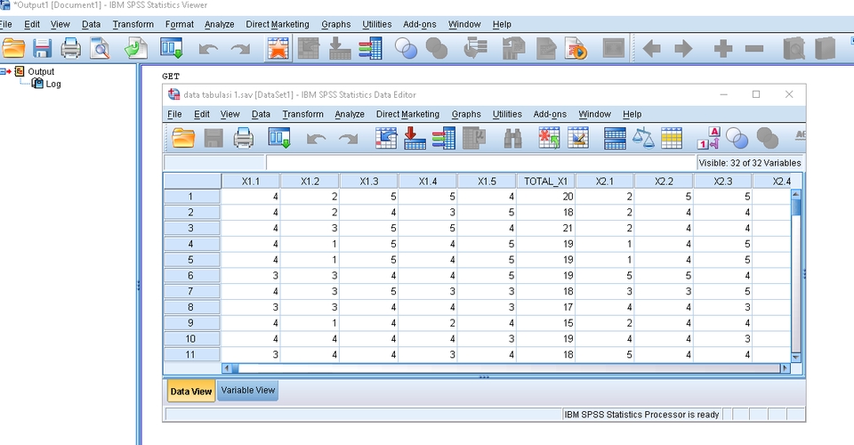The height and width of the screenshot is (445, 854).
Task: Click Insert Cases icon in Data Editor
Action: tap(549, 138)
